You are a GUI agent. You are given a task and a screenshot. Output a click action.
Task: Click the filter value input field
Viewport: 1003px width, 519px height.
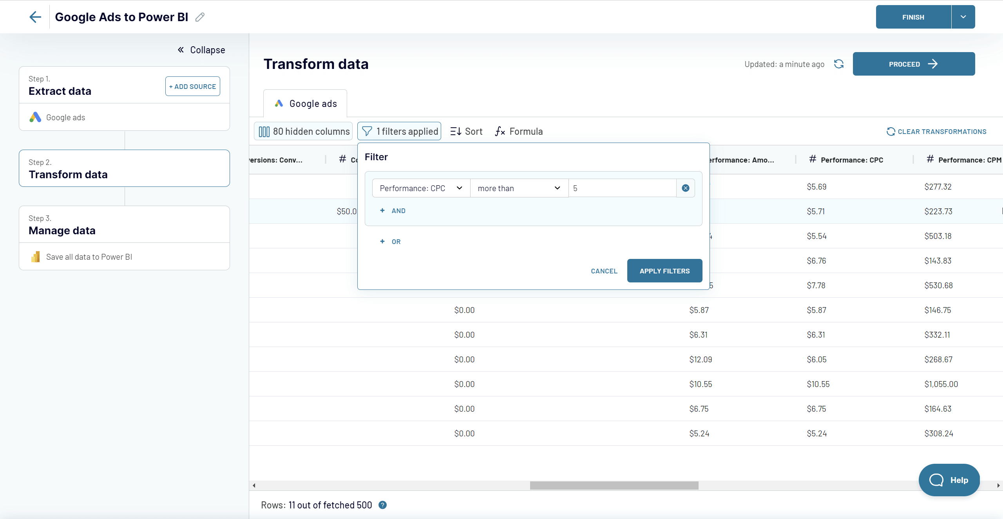coord(623,188)
